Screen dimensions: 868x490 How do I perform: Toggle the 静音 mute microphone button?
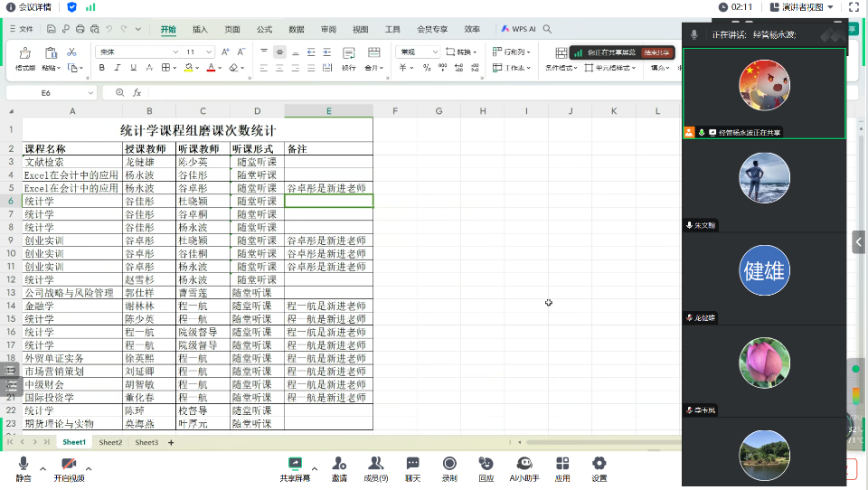click(x=23, y=467)
